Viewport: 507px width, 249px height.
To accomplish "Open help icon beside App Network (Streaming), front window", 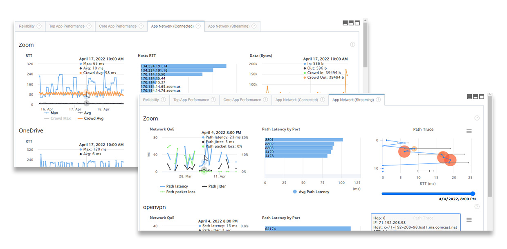I will tap(378, 100).
